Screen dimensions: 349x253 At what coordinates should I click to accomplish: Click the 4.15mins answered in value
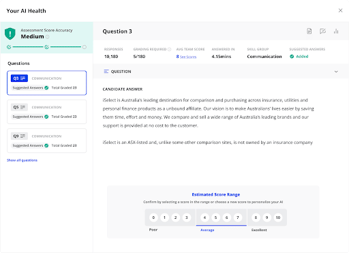[222, 57]
